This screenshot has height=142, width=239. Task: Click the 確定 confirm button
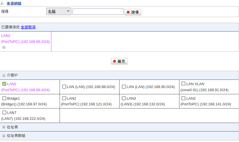click(119, 61)
